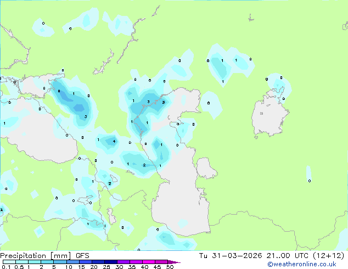Viewport: 348px width, 269px height.
Task: Click the 45–50 mm legend swatch
Action: (x=161, y=262)
